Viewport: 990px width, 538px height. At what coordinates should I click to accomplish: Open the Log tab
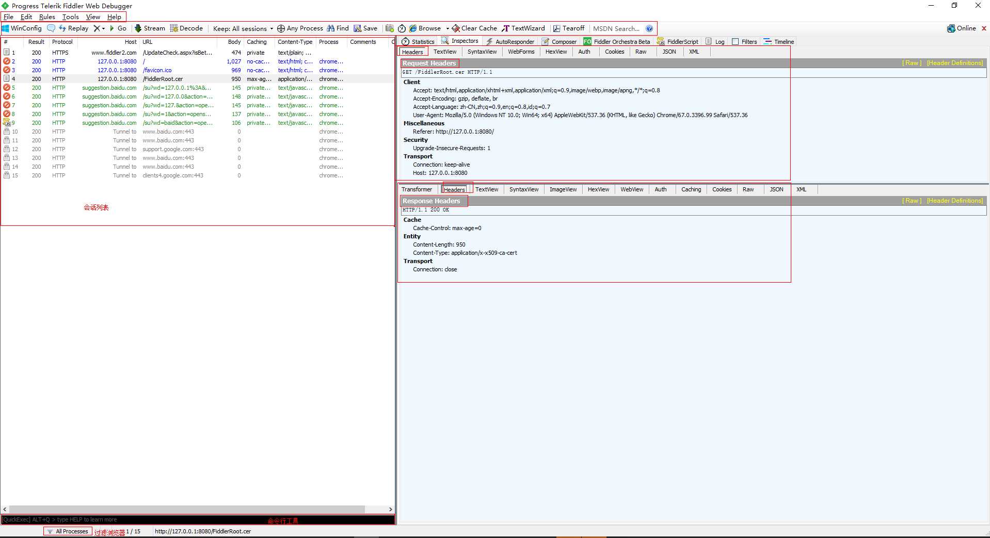point(715,42)
